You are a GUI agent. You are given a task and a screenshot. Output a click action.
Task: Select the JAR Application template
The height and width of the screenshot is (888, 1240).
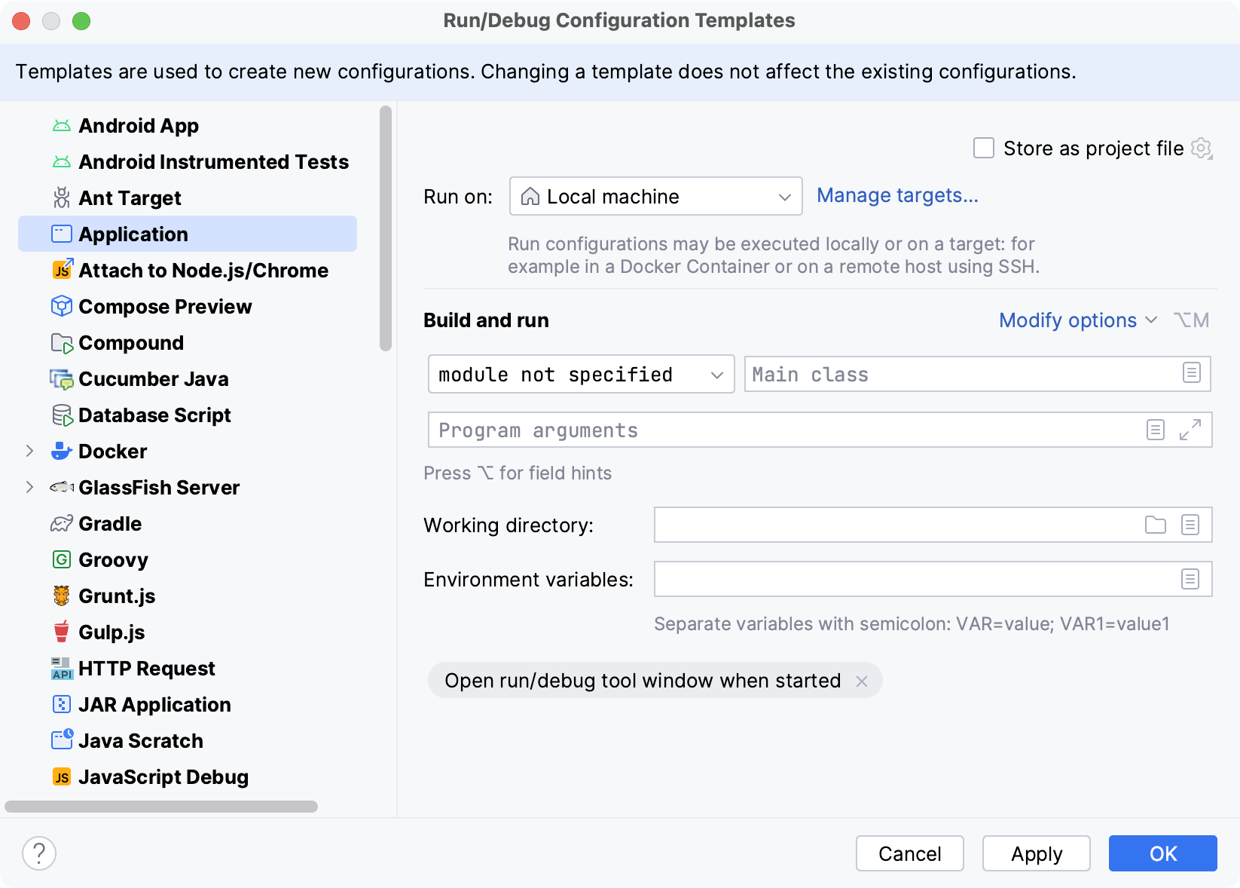(188, 704)
